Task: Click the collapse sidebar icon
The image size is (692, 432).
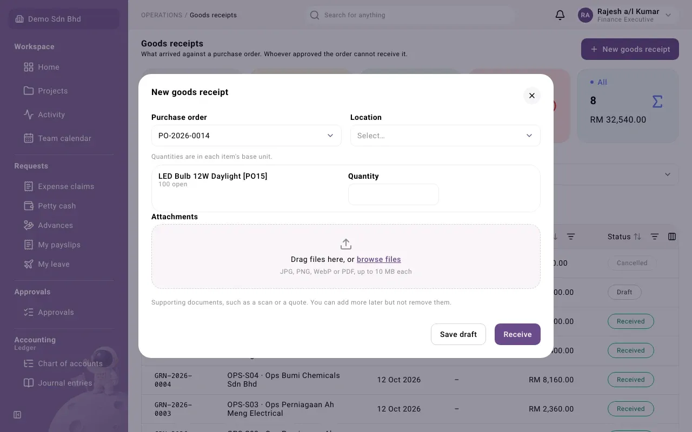Action: tap(17, 415)
